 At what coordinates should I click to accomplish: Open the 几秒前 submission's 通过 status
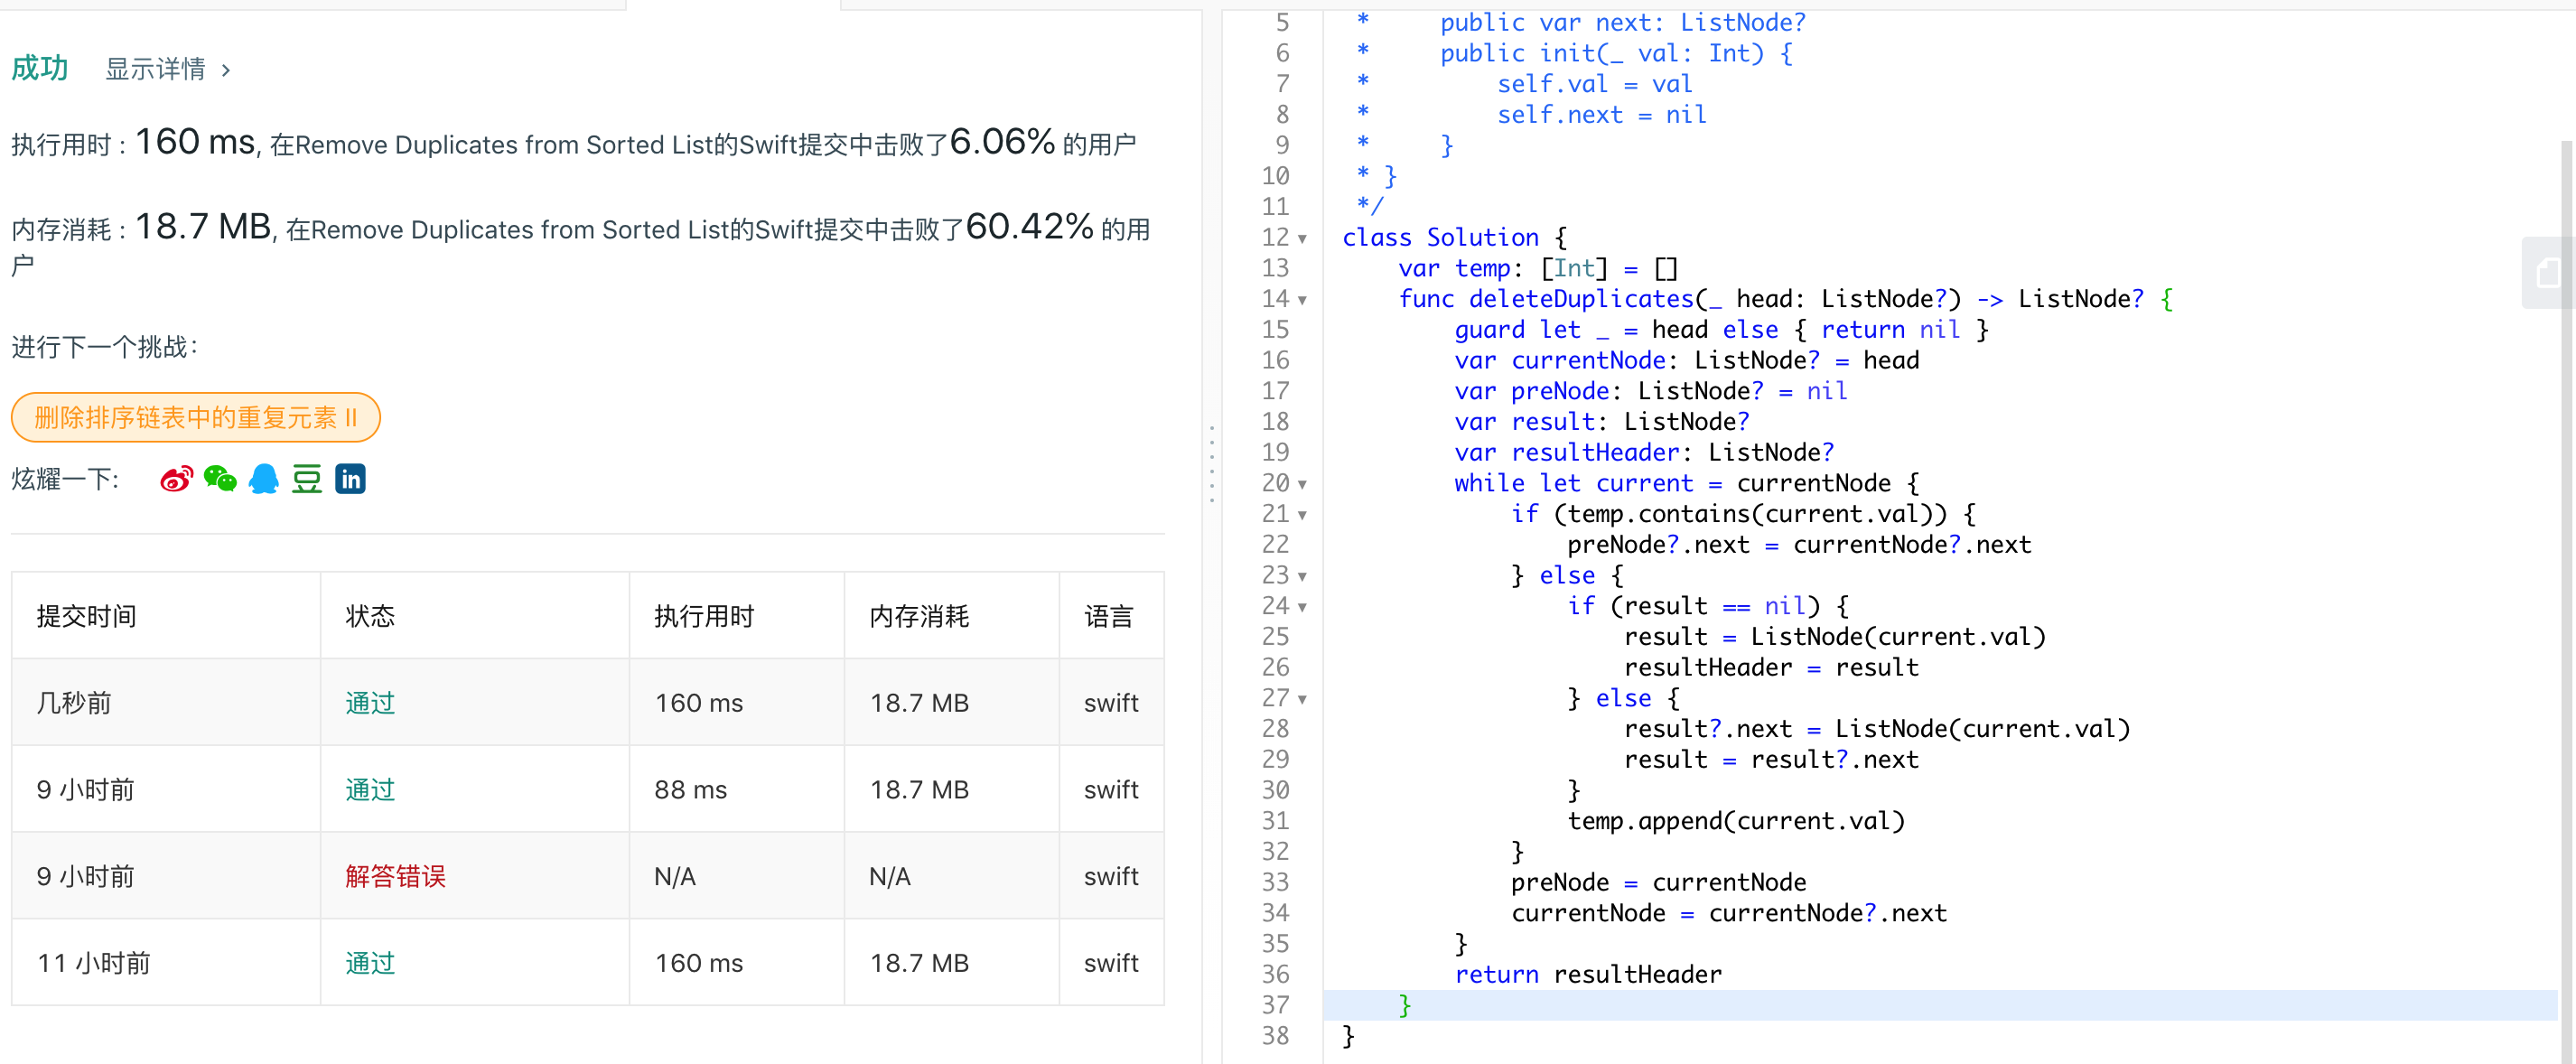point(370,703)
